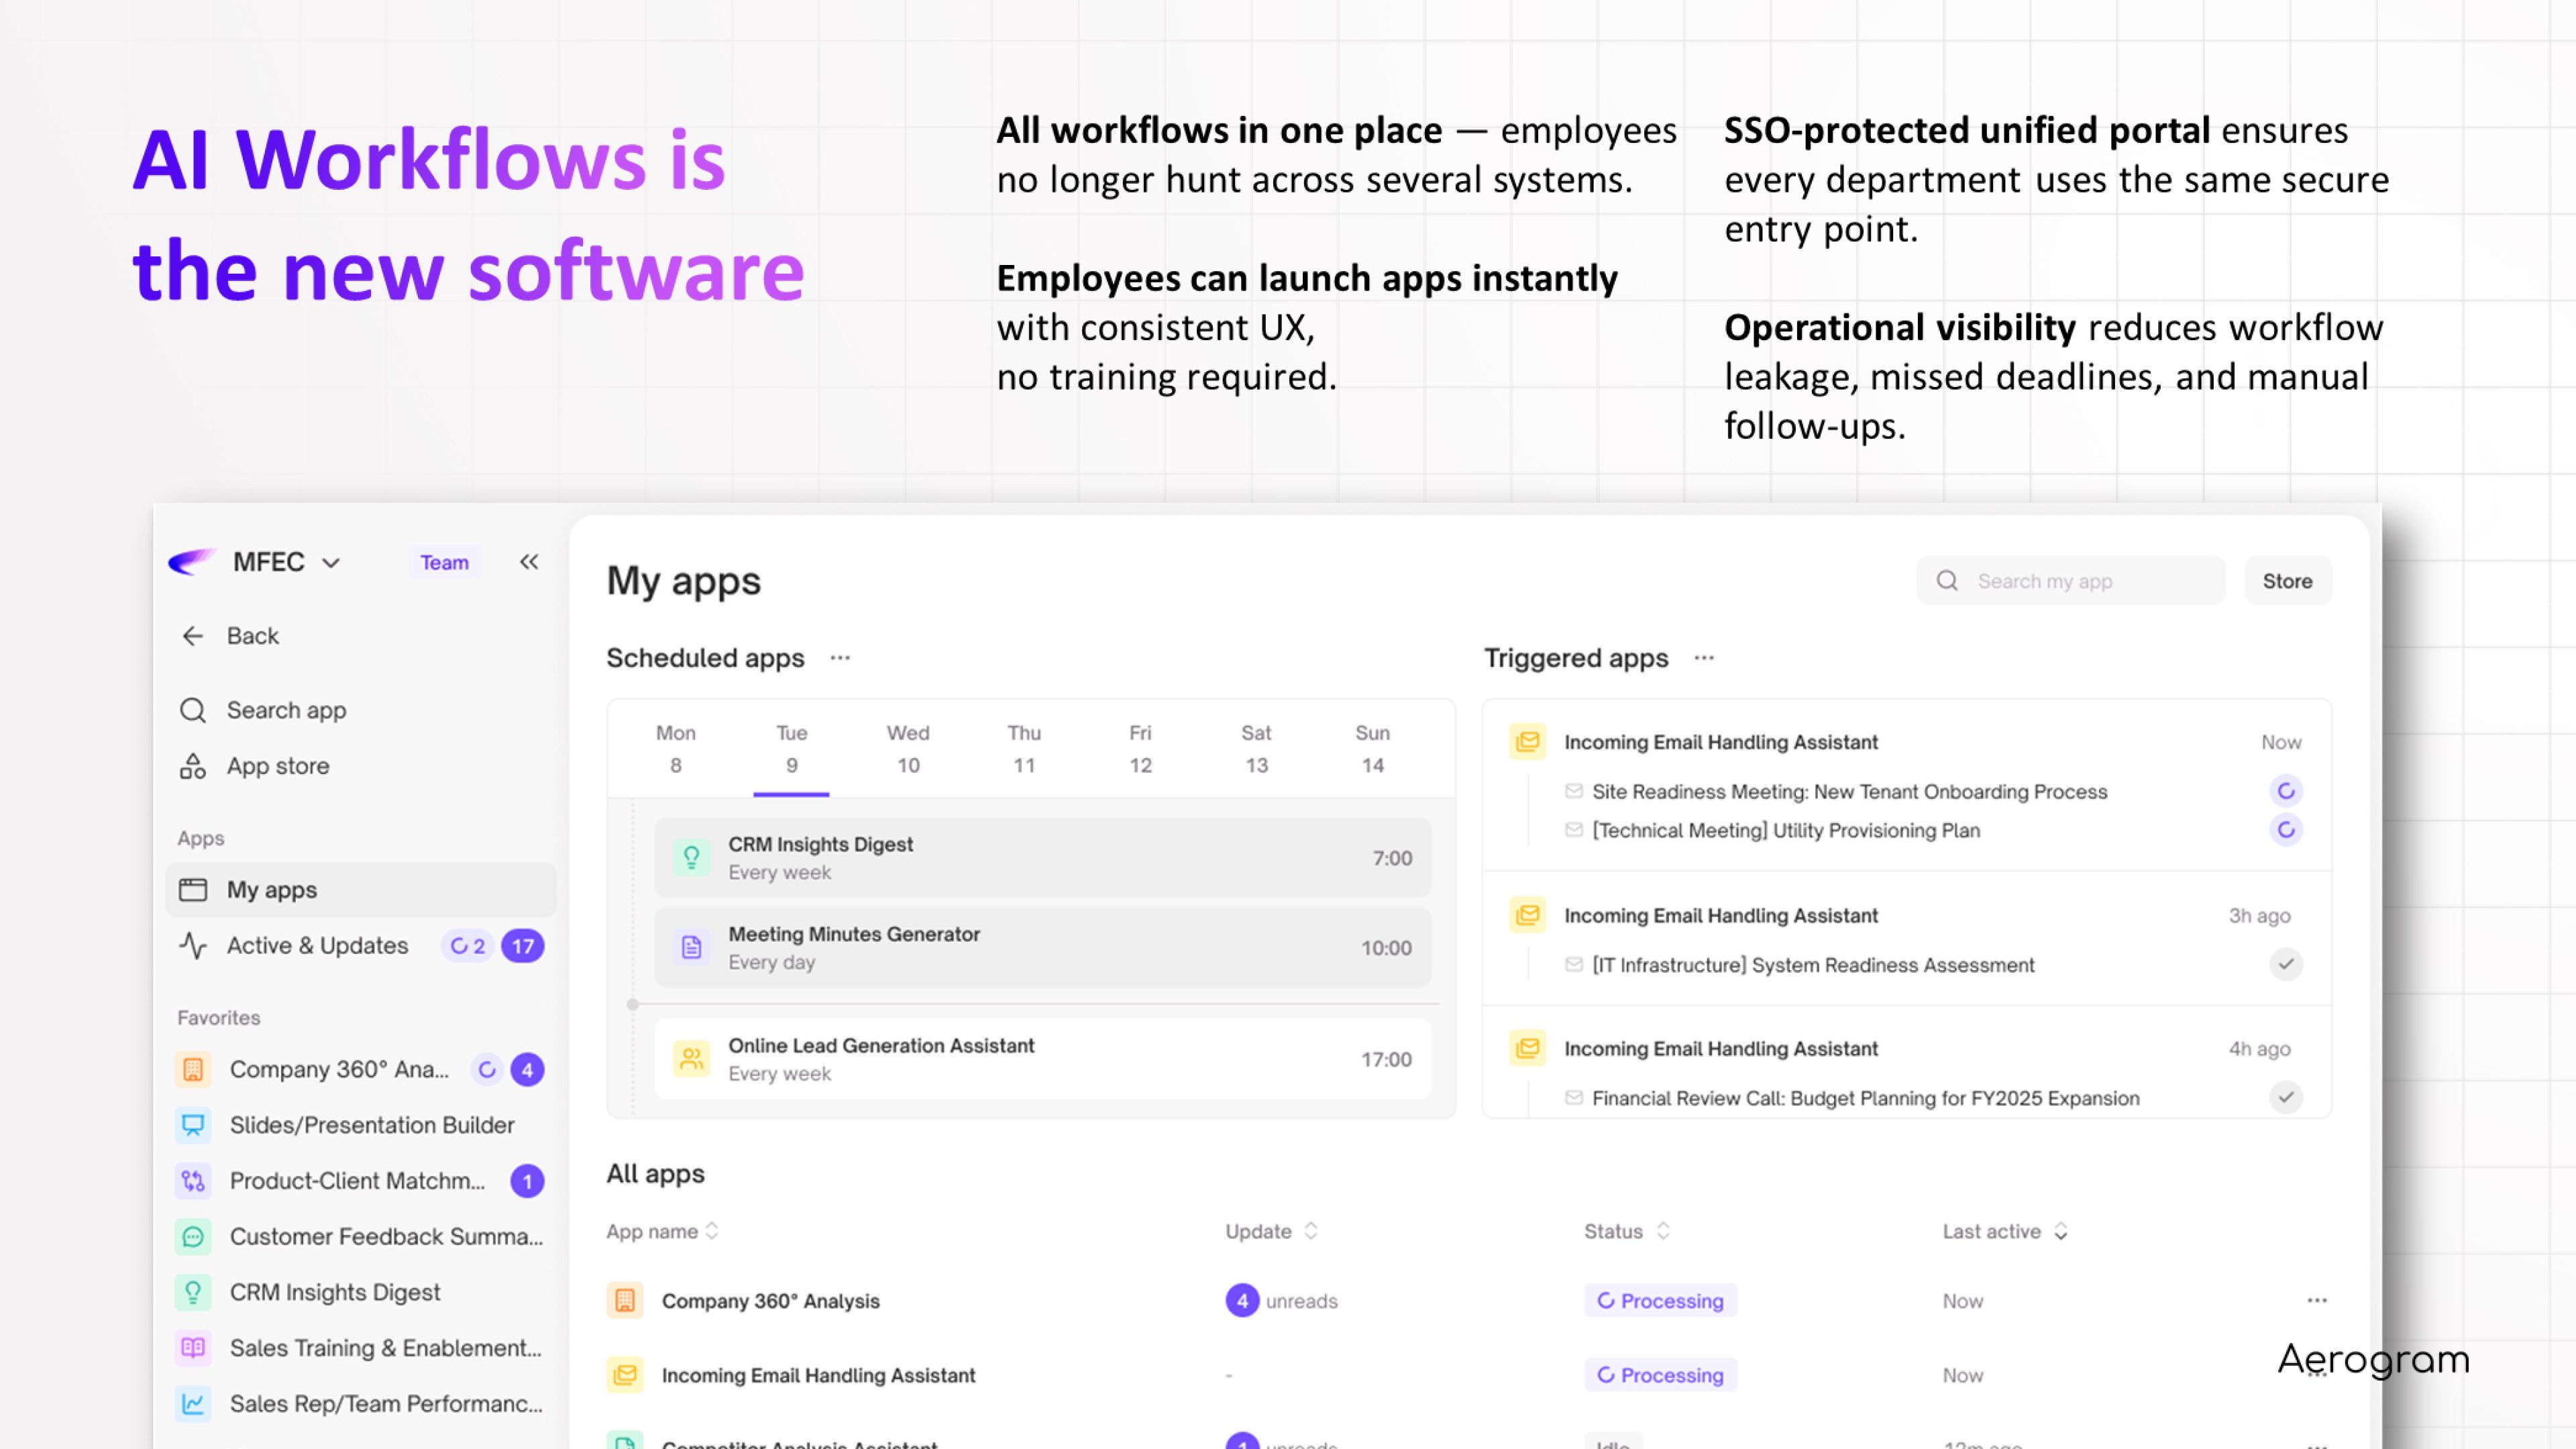2576x1449 pixels.
Task: Select Wed 10 in the schedule calendar
Action: tap(907, 749)
